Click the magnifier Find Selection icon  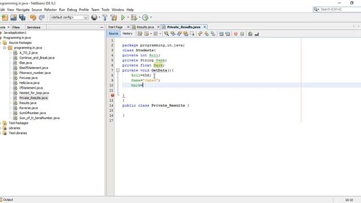(166, 34)
